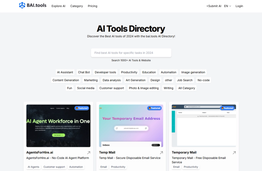This screenshot has height=171, width=262.
Task: Open Explore AI in the navigation
Action: click(x=58, y=6)
